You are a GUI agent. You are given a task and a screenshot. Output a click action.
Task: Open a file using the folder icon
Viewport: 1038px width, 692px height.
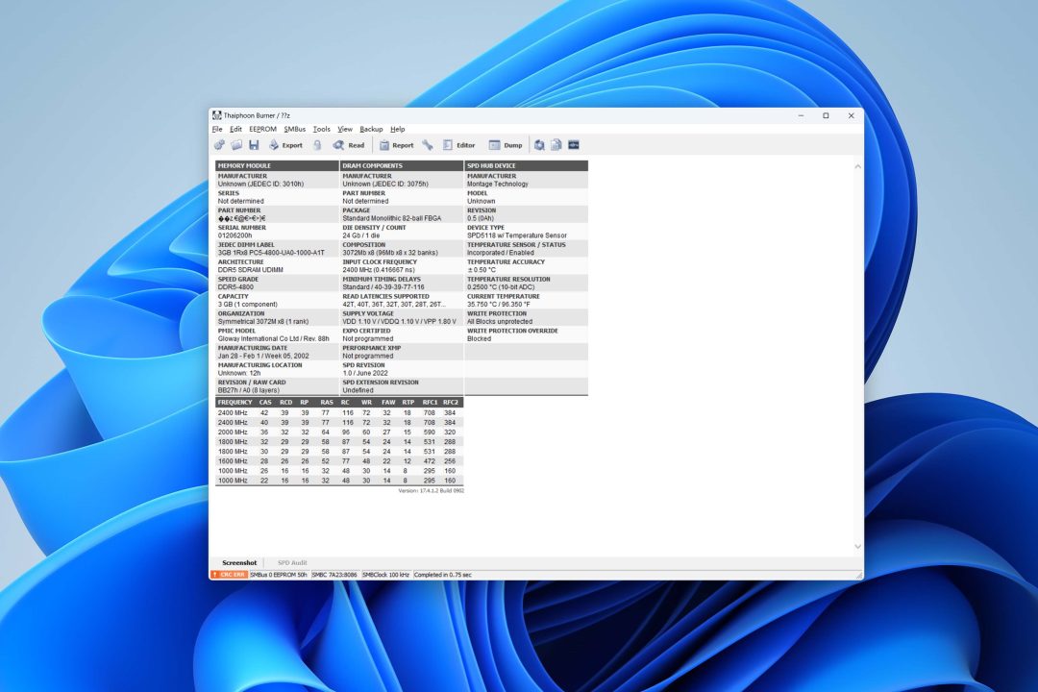coord(236,145)
